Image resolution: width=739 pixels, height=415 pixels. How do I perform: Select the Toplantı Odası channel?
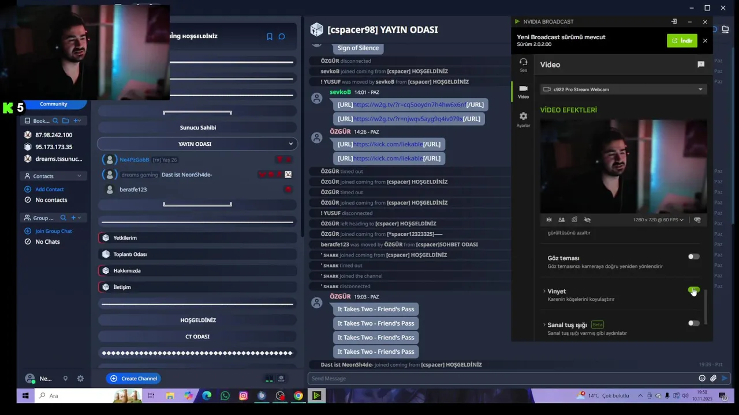[197, 254]
